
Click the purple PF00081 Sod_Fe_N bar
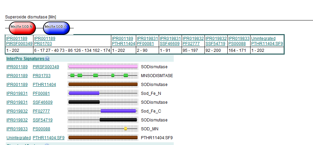click(84, 93)
